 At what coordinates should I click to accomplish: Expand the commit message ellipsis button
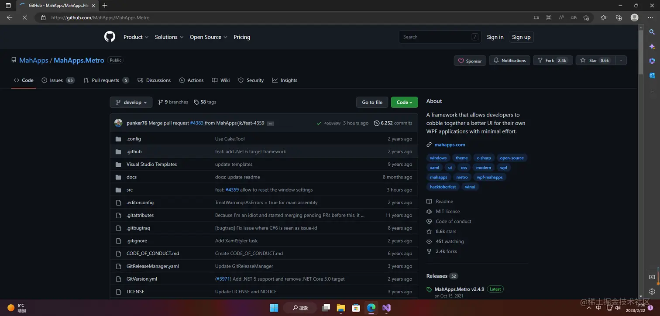(271, 124)
